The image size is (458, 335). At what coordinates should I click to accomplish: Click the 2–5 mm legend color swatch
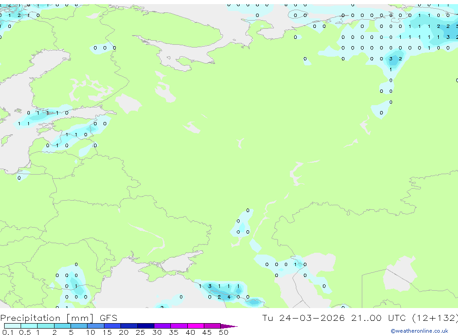point(62,326)
